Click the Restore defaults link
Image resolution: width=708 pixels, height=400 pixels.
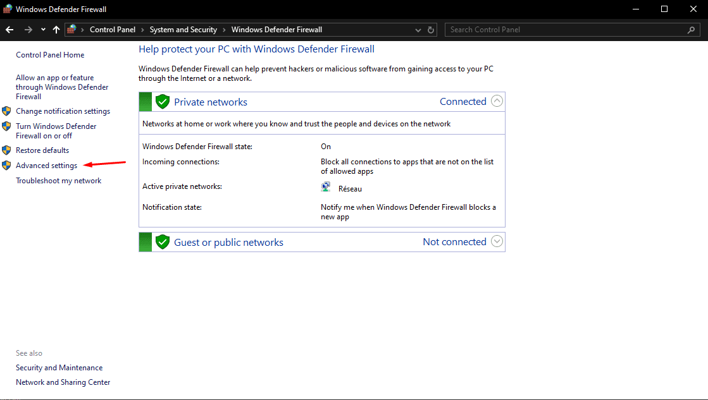pyautogui.click(x=42, y=150)
